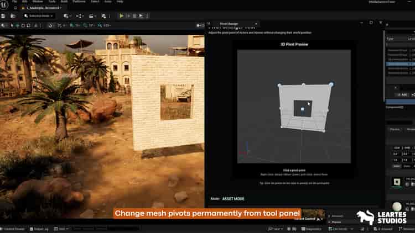Screen dimensions: 415x233
Task: Pick the top-left corner pivot point in the preview
Action: click(x=279, y=85)
